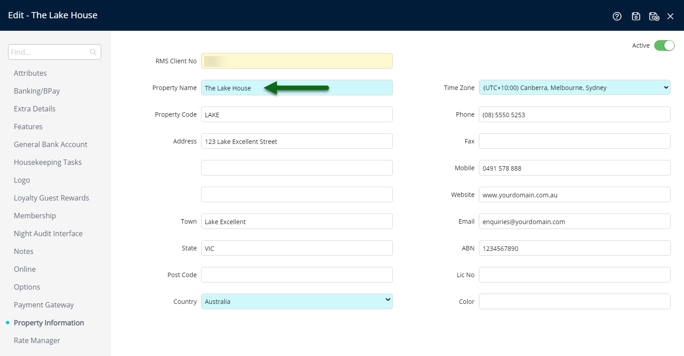Image resolution: width=684 pixels, height=356 pixels.
Task: Open Loyalty Guest Rewards section
Action: 51,198
